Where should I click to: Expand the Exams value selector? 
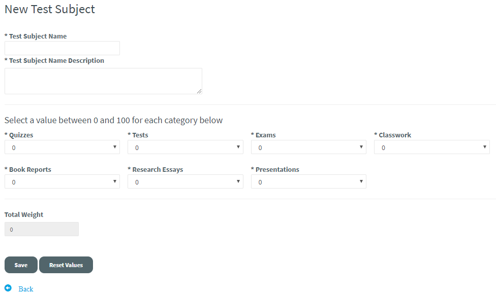(x=308, y=147)
